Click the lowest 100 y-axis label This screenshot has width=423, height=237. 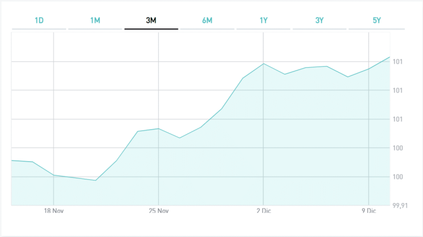(x=397, y=177)
